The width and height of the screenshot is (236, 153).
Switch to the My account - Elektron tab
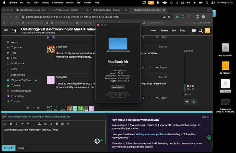click(x=71, y=10)
